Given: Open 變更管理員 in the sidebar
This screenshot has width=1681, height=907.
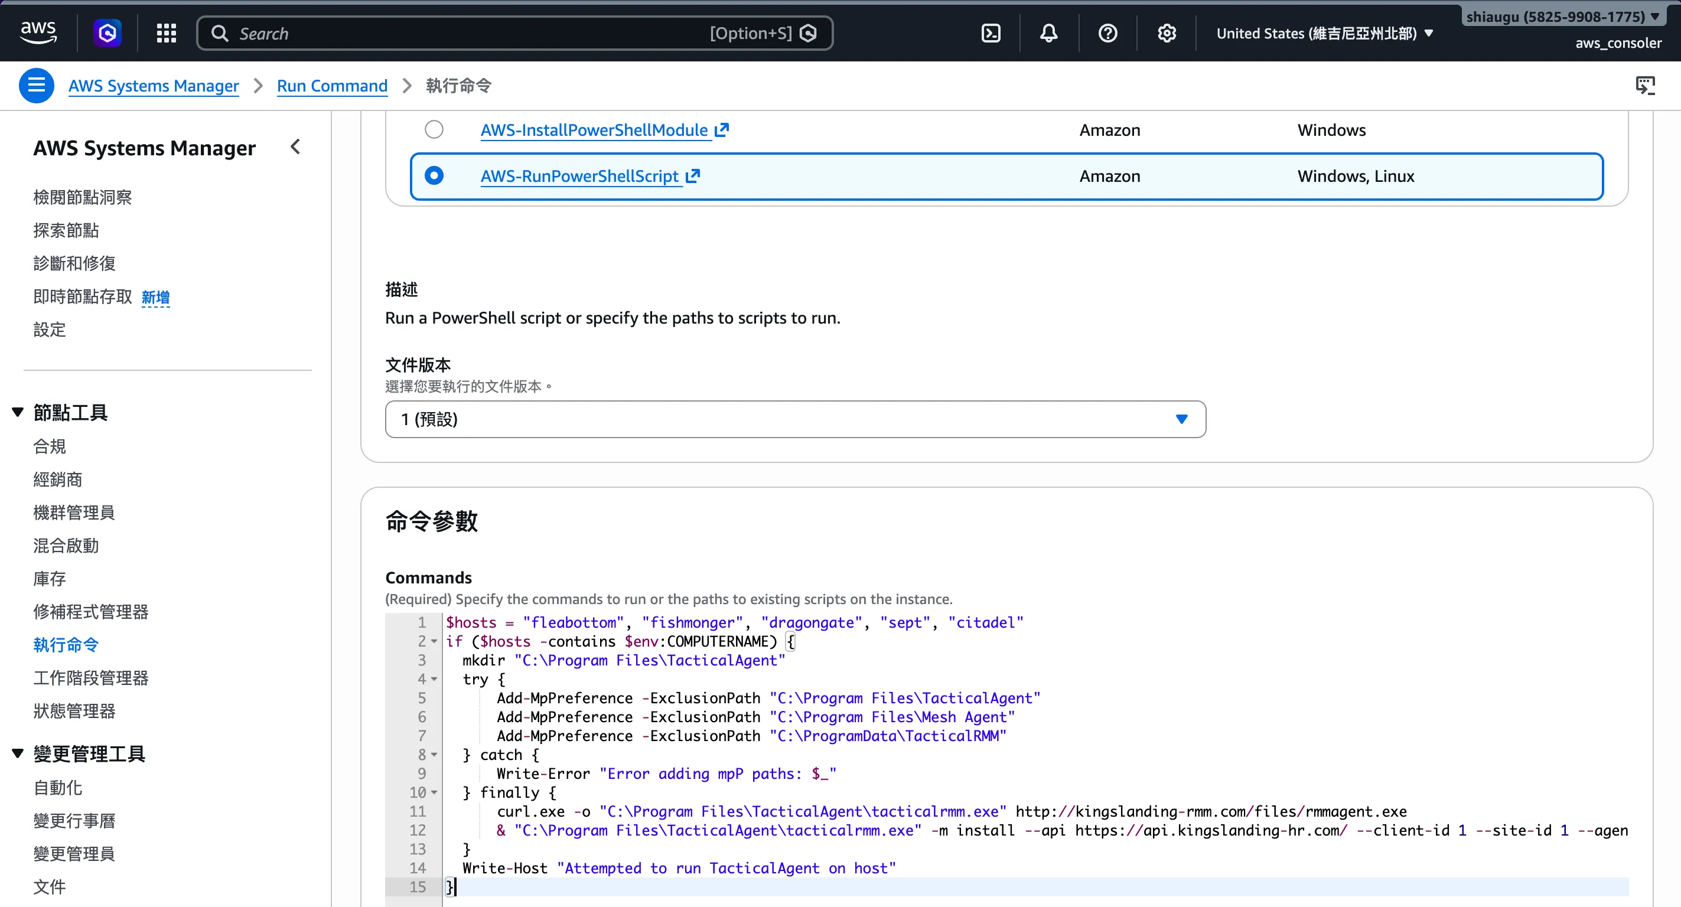Looking at the screenshot, I should click(x=74, y=853).
